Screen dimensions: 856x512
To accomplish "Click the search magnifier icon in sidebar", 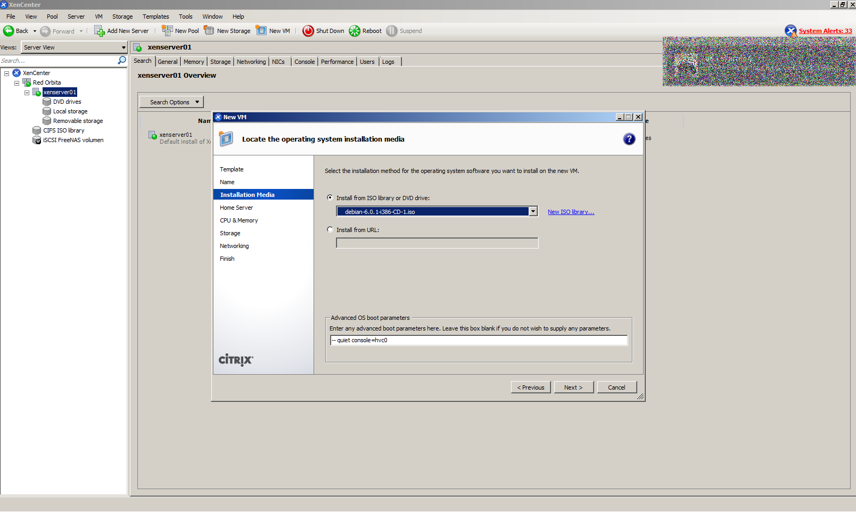I will (122, 61).
